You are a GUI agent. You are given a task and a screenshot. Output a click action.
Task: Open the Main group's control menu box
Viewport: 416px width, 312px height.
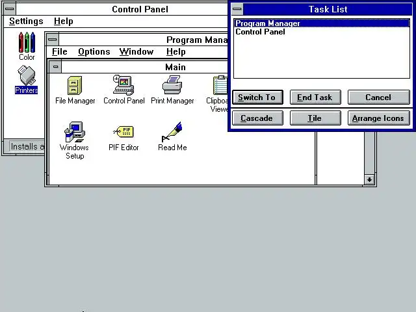pyautogui.click(x=55, y=66)
